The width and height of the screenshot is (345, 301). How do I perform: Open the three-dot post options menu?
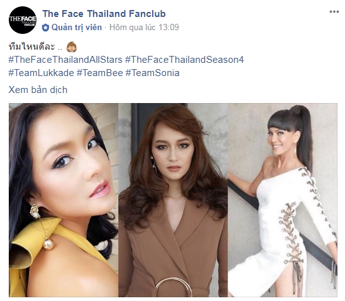tap(334, 12)
